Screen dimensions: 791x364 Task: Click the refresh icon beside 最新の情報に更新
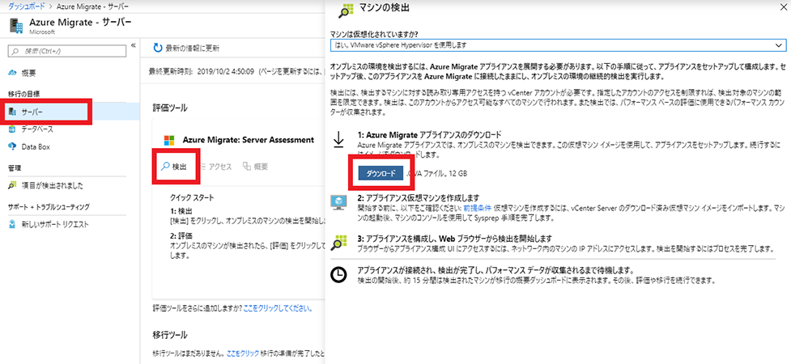157,49
